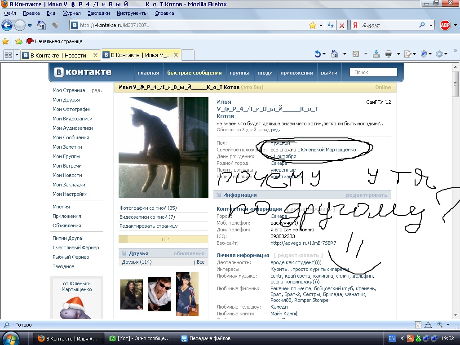
Task: Click 'Редактировать страницу' link
Action: point(148,226)
